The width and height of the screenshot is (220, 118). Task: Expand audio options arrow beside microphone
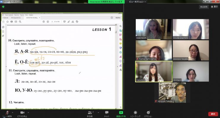pos(12,112)
